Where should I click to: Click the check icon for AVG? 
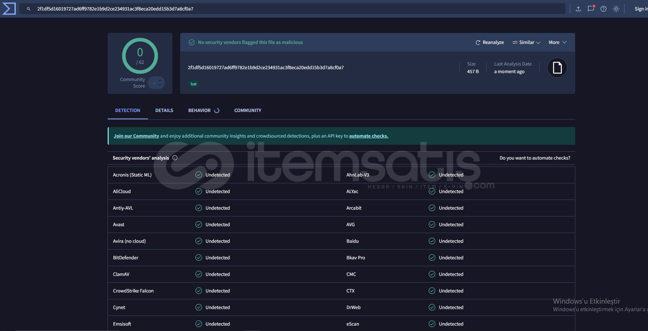[x=432, y=225]
